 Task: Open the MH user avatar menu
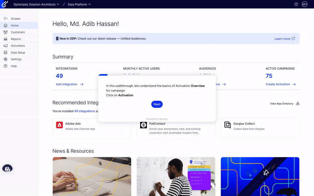click(x=305, y=4)
